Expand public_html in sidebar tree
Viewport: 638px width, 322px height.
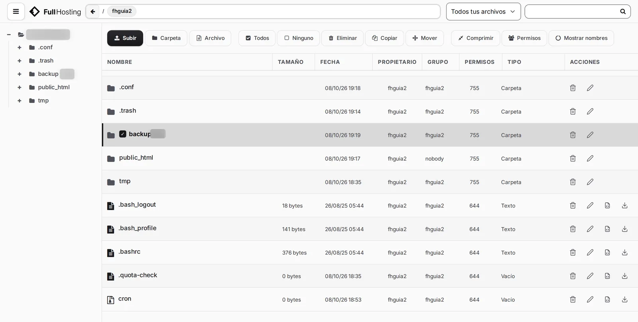pyautogui.click(x=19, y=87)
